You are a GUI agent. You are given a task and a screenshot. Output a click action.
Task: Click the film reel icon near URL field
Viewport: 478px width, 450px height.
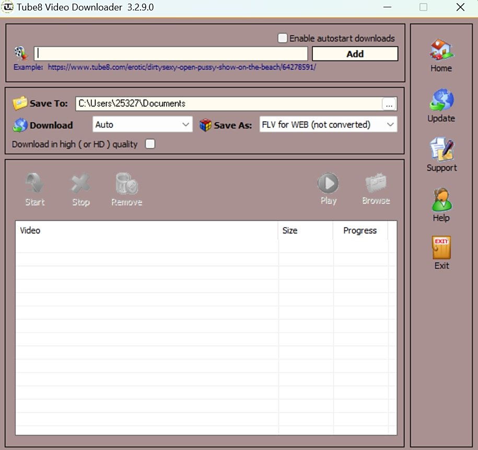point(20,52)
